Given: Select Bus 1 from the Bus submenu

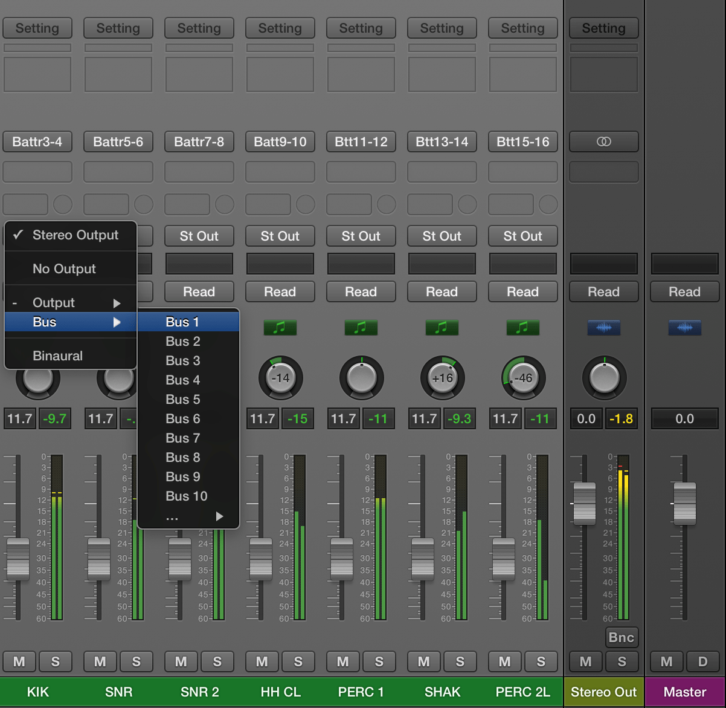Looking at the screenshot, I should (182, 322).
